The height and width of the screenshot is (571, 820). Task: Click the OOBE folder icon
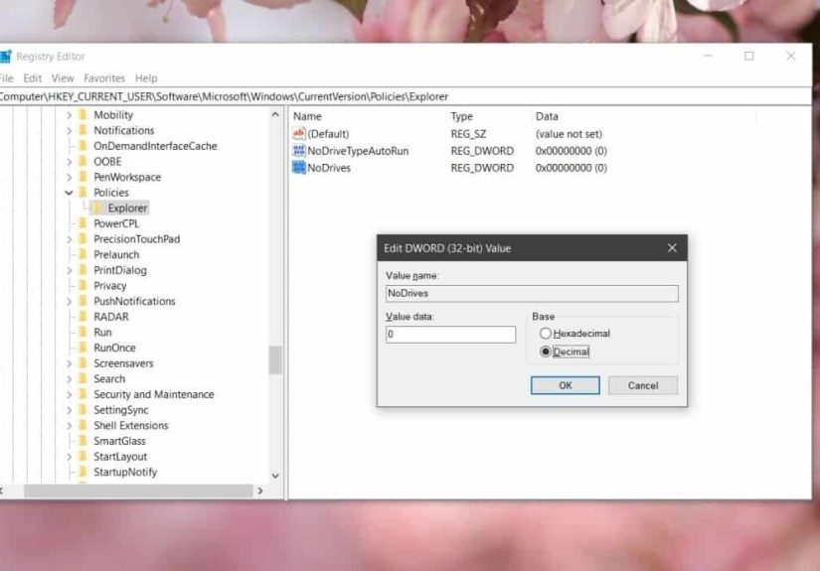coord(82,162)
